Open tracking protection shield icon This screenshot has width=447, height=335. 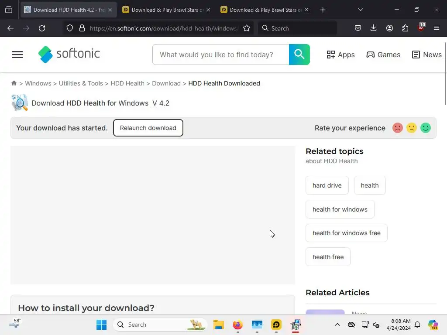click(x=70, y=28)
